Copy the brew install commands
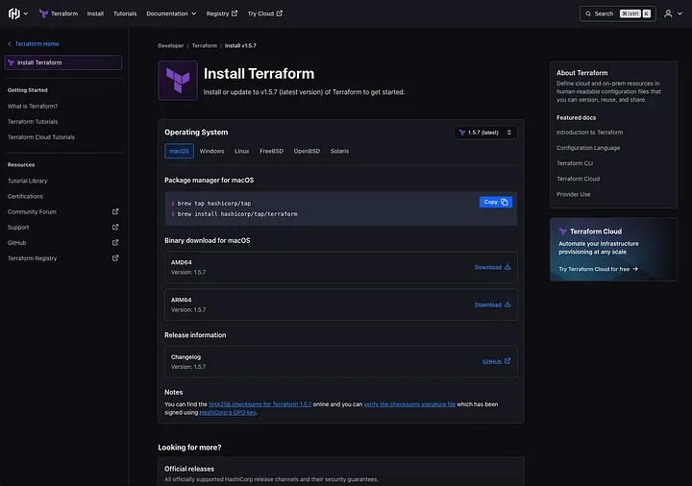The width and height of the screenshot is (692, 486). 496,202
